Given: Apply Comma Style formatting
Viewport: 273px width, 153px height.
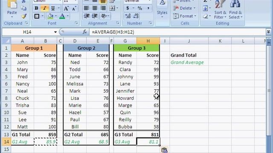Looking at the screenshot, I should [148, 8].
